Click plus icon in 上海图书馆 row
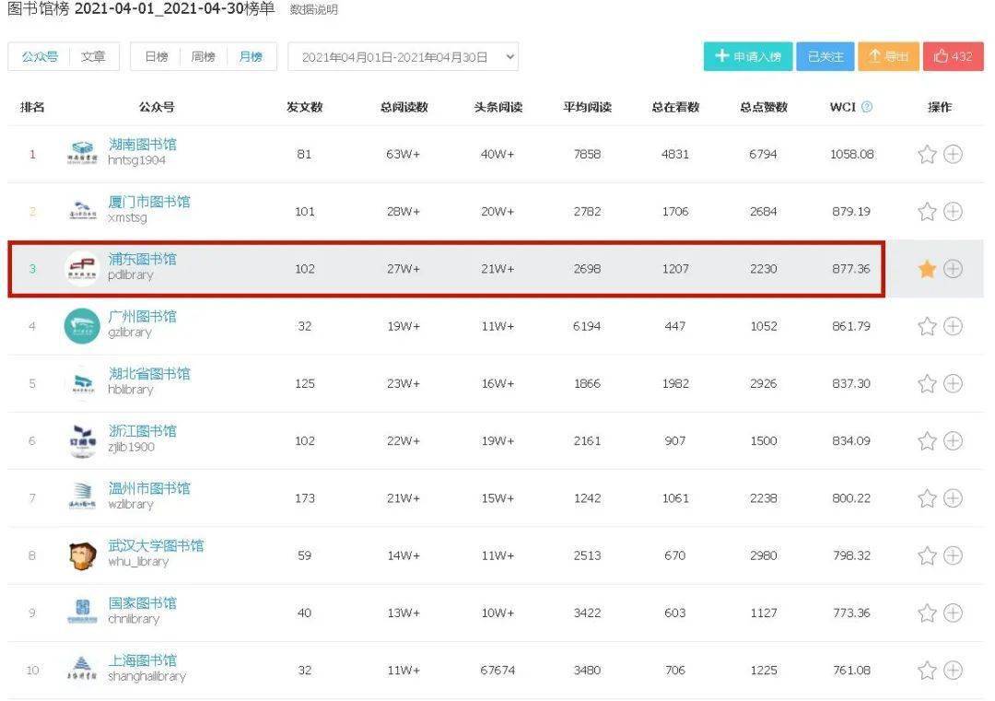The height and width of the screenshot is (701, 995). click(953, 670)
